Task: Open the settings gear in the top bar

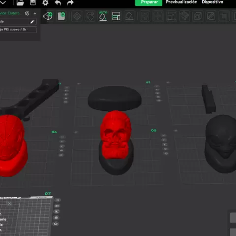Action: coord(45,3)
